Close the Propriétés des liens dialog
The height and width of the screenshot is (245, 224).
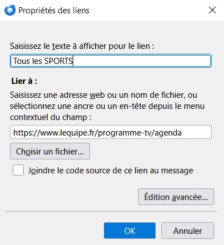click(212, 10)
